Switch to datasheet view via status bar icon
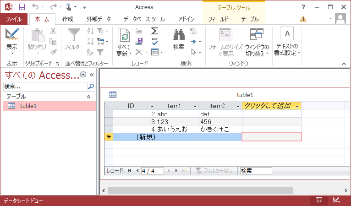This screenshot has height=206, width=351. pos(319,201)
